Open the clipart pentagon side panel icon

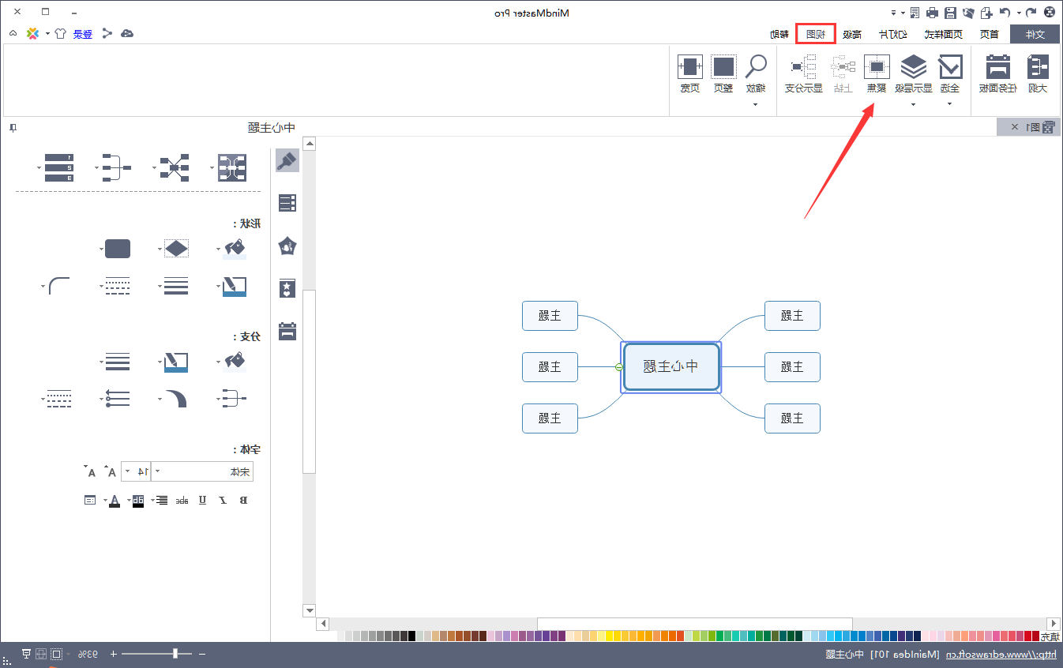(287, 246)
